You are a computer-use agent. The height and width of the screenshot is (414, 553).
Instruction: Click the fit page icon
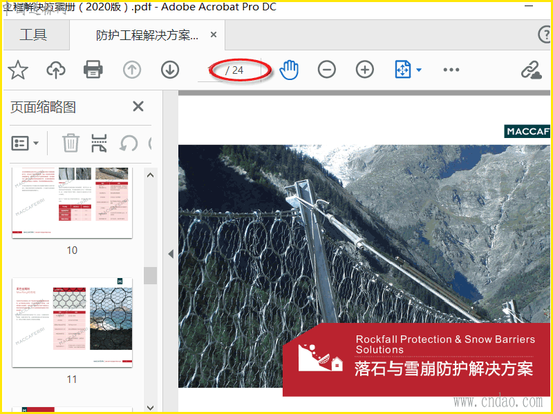click(403, 70)
